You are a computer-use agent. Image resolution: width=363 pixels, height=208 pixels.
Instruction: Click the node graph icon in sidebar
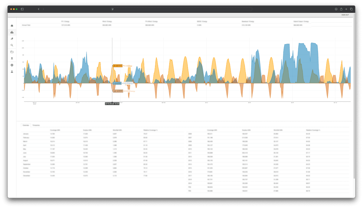12,39
